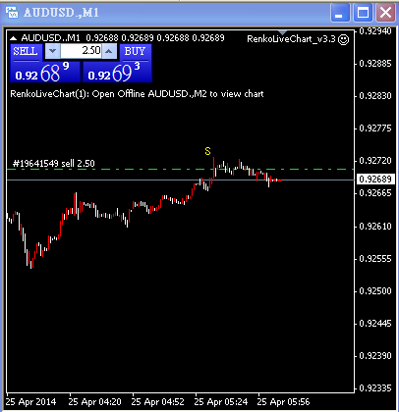The height and width of the screenshot is (412, 399).
Task: Click the expert advisor smiley face icon
Action: click(x=343, y=39)
